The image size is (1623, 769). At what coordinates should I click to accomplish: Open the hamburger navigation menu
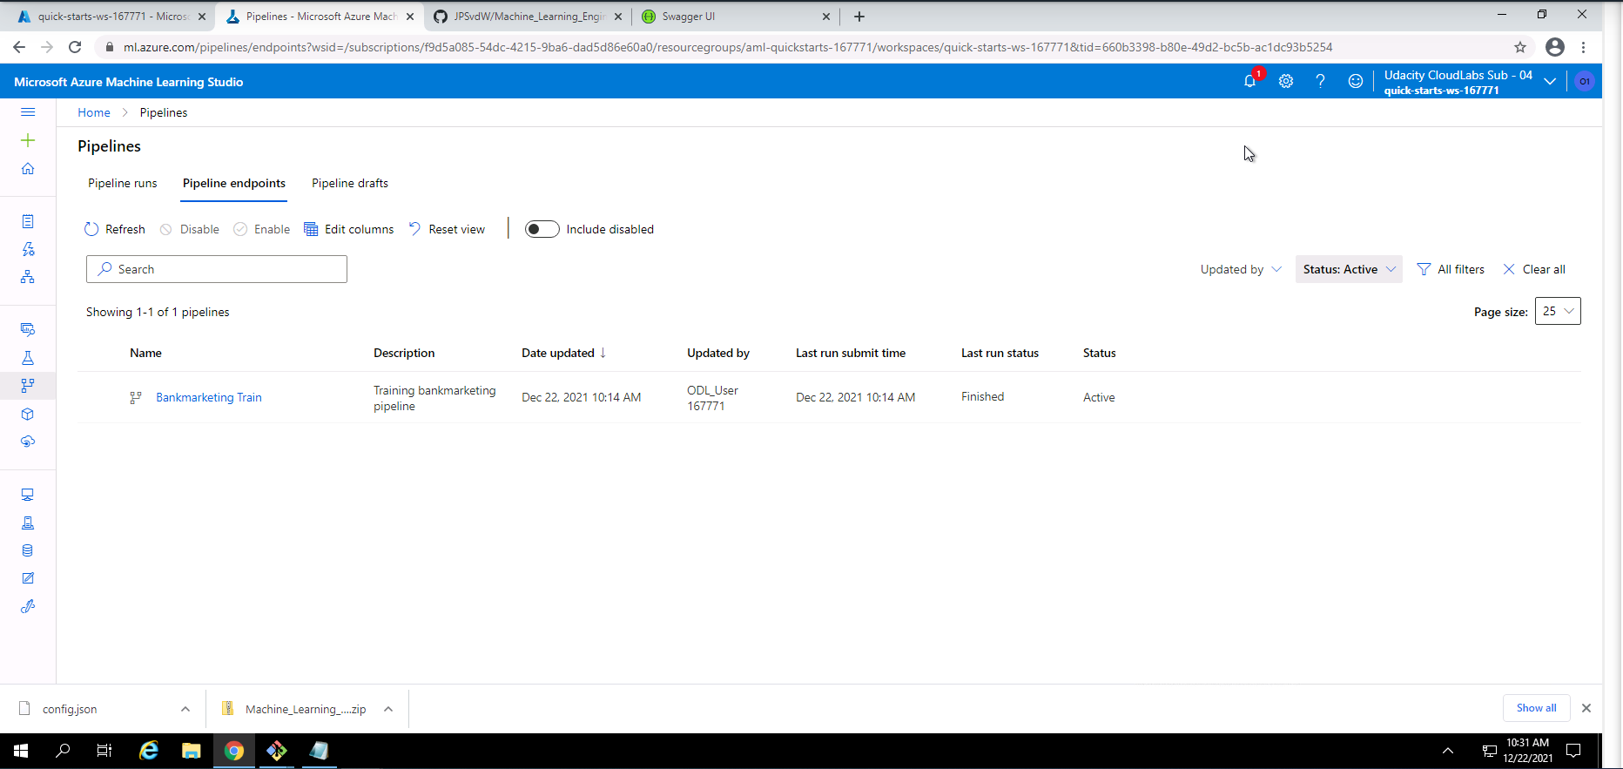[28, 112]
